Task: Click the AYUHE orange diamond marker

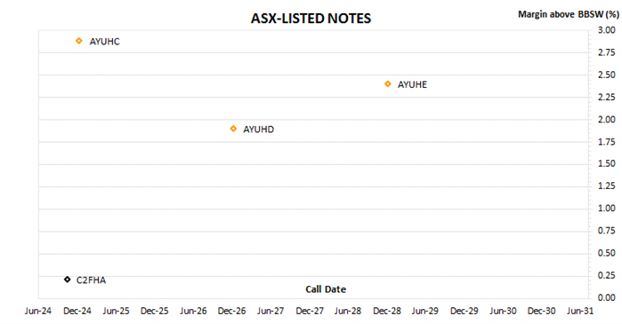Action: coord(388,83)
